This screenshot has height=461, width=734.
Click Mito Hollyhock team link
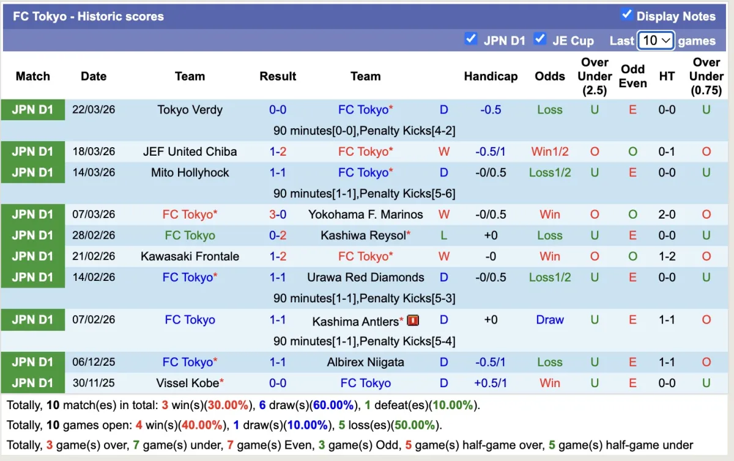190,172
